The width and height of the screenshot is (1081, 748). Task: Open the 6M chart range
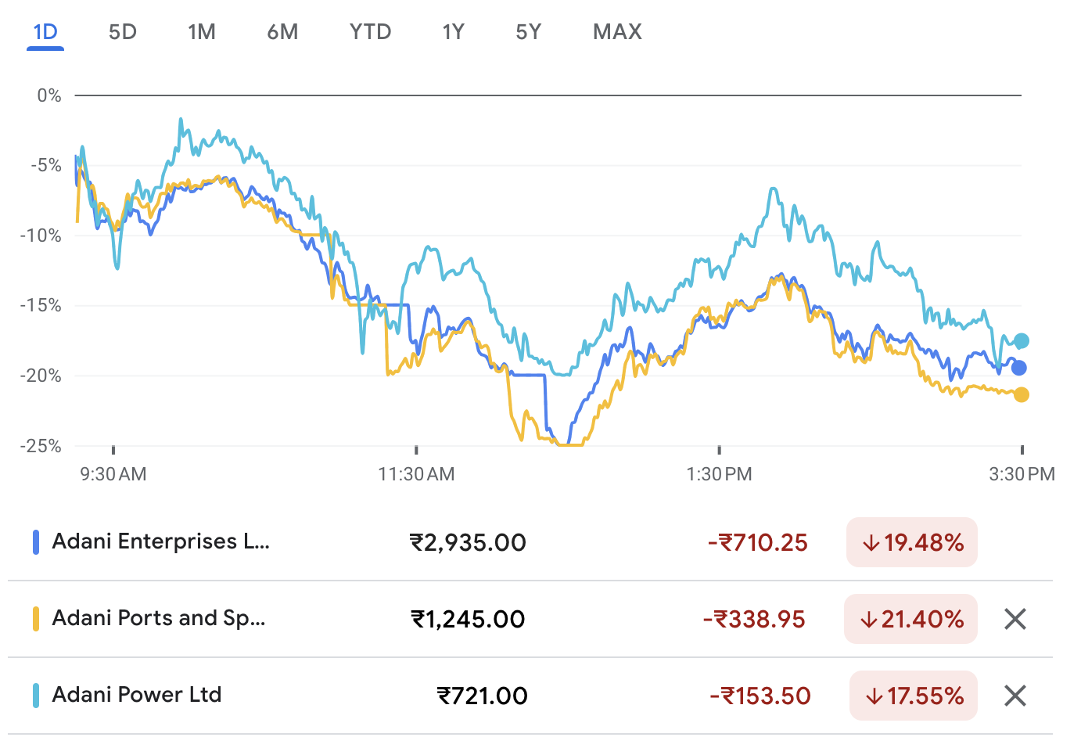point(282,32)
